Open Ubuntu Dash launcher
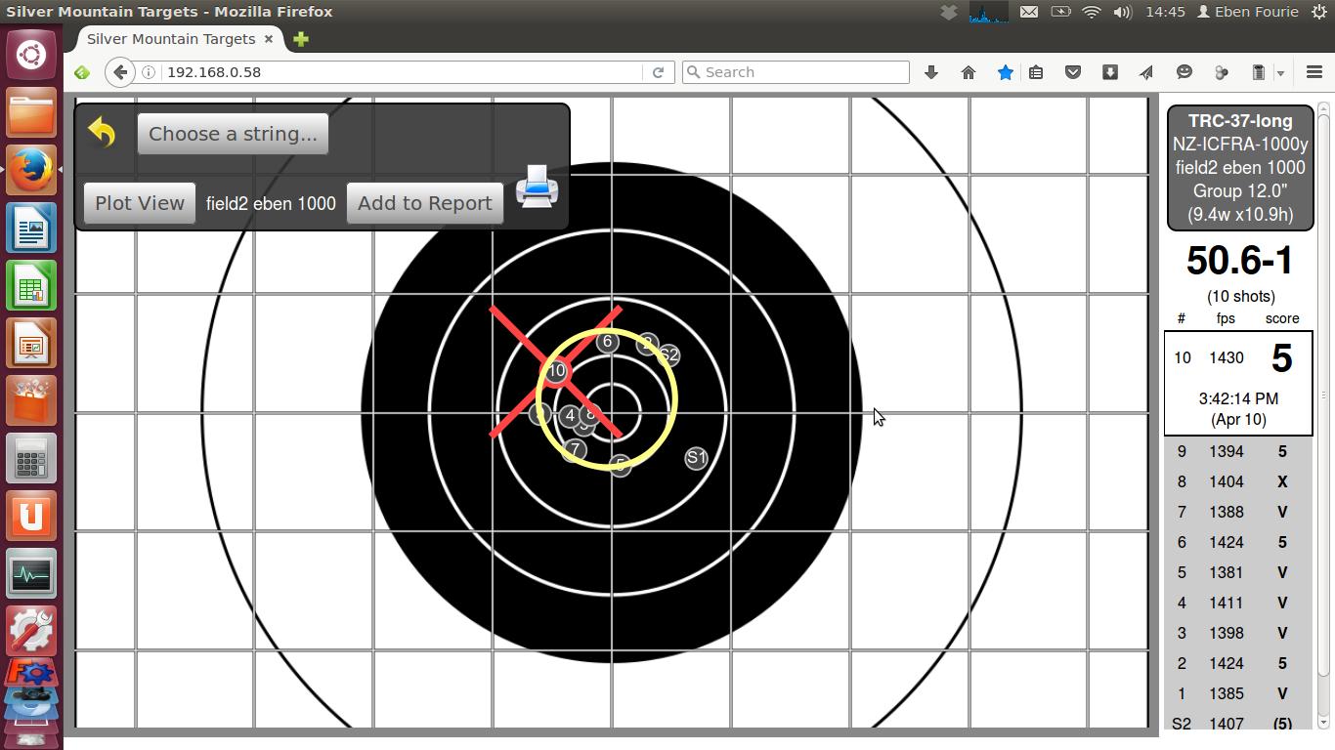The width and height of the screenshot is (1335, 750). click(x=31, y=54)
